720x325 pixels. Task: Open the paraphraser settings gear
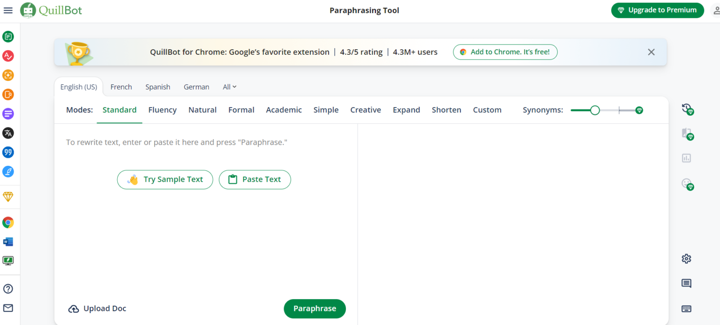pos(686,259)
